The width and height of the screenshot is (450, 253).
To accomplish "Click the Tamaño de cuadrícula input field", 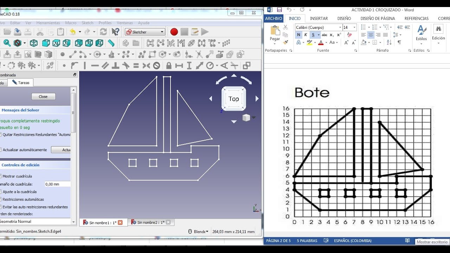I will click(58, 184).
